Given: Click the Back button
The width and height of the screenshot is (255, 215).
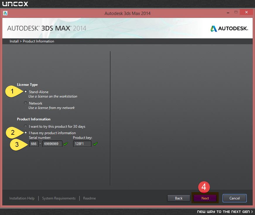Looking at the screenshot, I should (x=179, y=198).
